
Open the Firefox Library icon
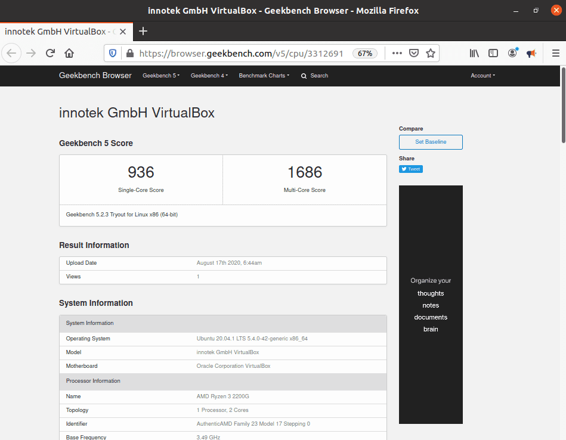coord(474,53)
